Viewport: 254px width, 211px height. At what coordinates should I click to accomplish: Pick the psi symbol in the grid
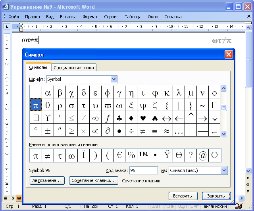143,105
